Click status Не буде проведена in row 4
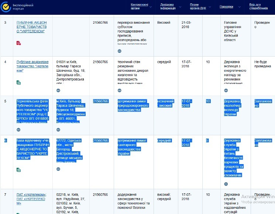Image resolution: width=275 pixels, height=214 pixels. 262,64
